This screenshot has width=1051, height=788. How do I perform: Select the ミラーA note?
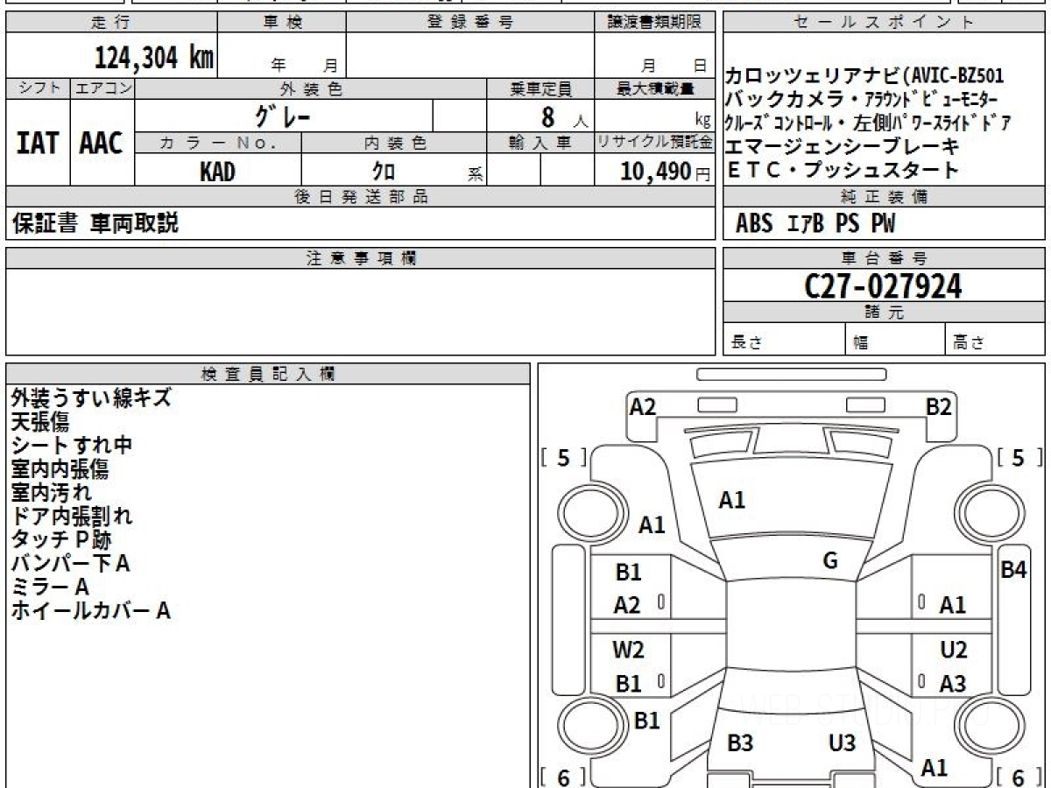coord(50,587)
